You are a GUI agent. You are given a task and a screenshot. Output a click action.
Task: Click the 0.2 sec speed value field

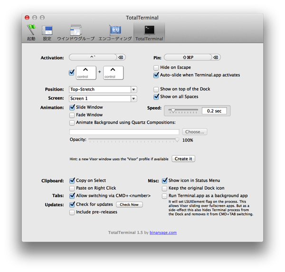coord(214,111)
